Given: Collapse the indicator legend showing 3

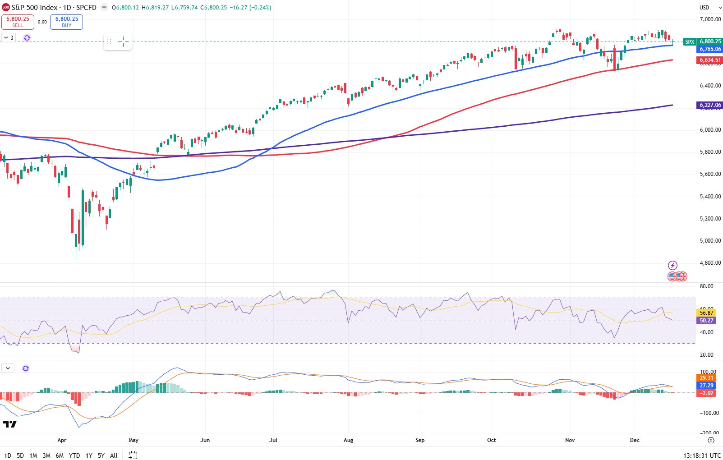Looking at the screenshot, I should 9,38.
